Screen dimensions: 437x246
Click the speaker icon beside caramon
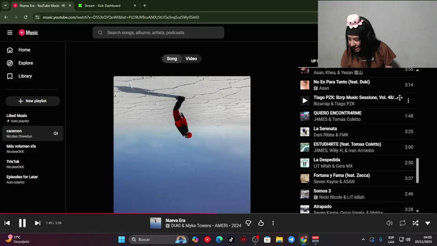click(56, 133)
